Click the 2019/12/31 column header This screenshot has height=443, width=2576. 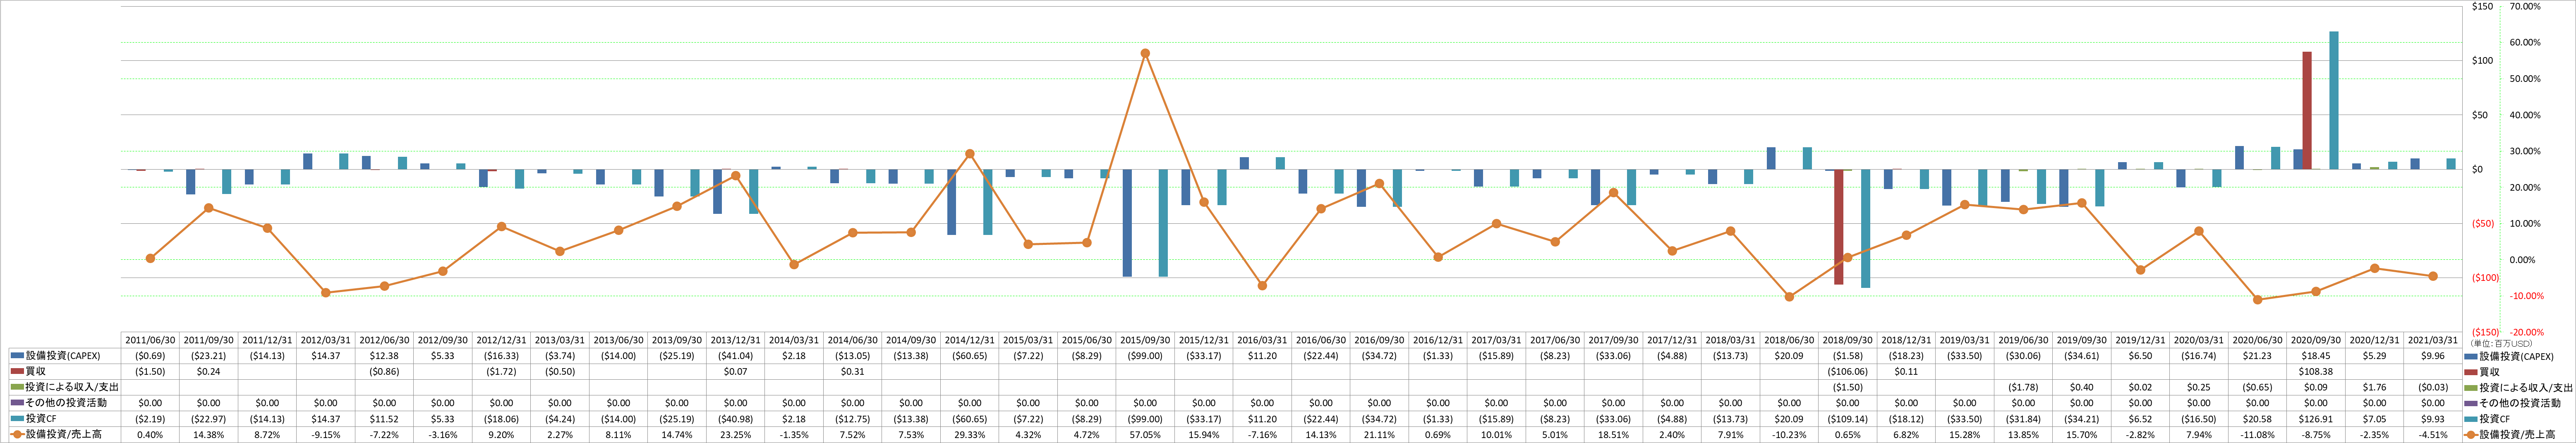click(2140, 340)
